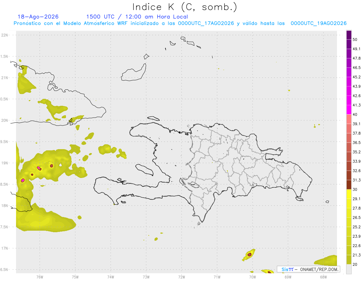The image size is (363, 281).
Task: Click the "42.6" color scale value
Action: pos(357,96)
